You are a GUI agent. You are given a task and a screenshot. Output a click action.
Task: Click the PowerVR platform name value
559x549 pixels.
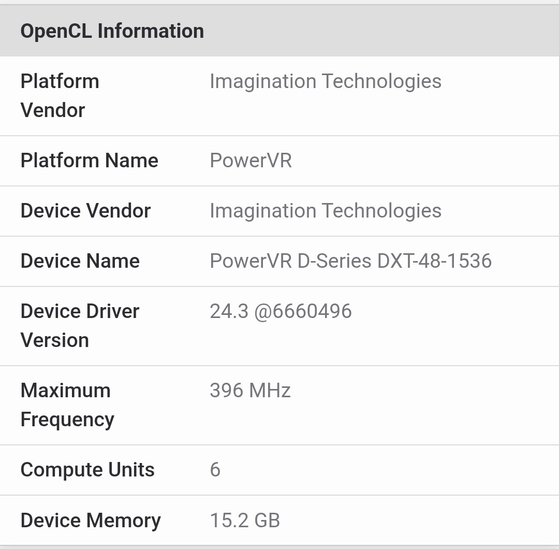pos(251,161)
